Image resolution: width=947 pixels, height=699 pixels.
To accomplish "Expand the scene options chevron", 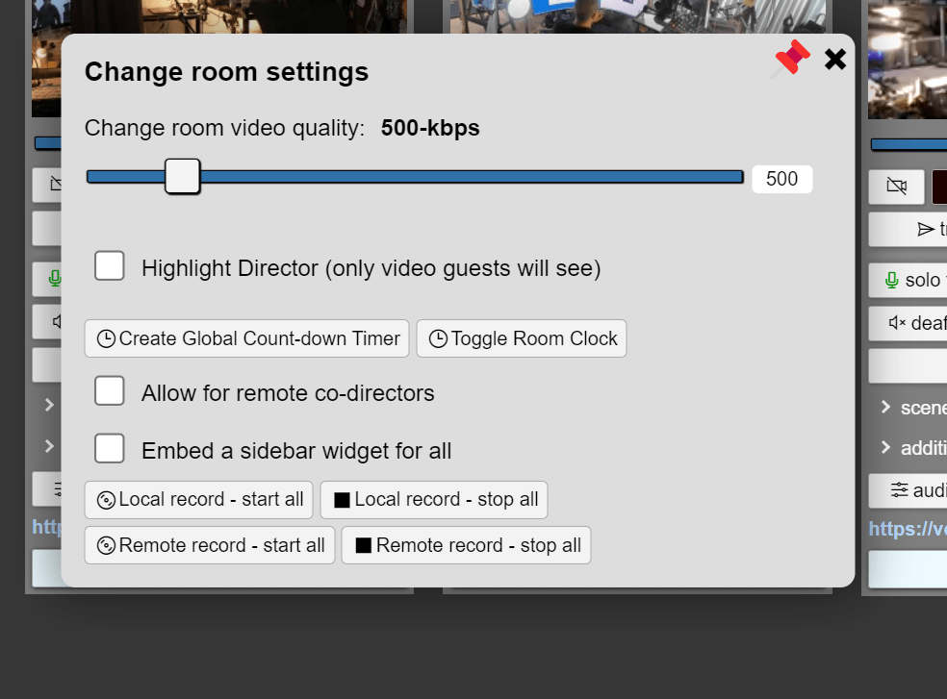I will click(886, 407).
